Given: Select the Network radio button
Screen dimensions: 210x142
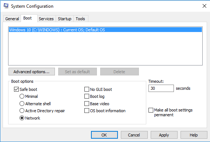Looking at the screenshot, I should click(x=22, y=118).
